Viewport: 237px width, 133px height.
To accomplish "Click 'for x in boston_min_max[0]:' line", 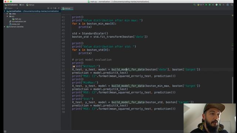I will point(94,24).
